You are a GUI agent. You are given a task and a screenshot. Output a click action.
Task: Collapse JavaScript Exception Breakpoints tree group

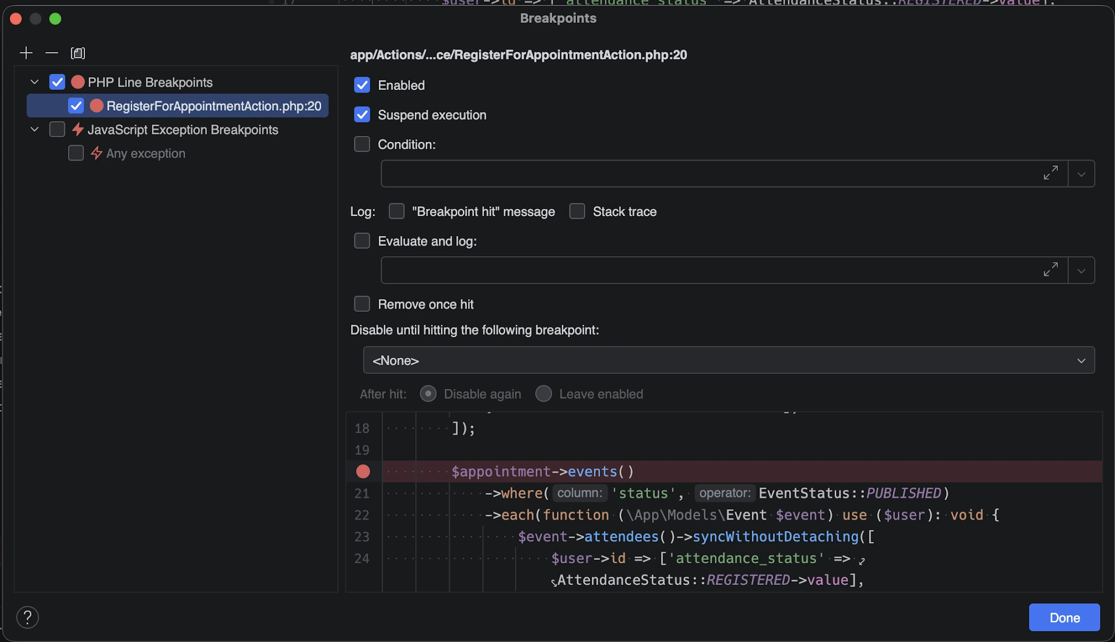pyautogui.click(x=34, y=129)
